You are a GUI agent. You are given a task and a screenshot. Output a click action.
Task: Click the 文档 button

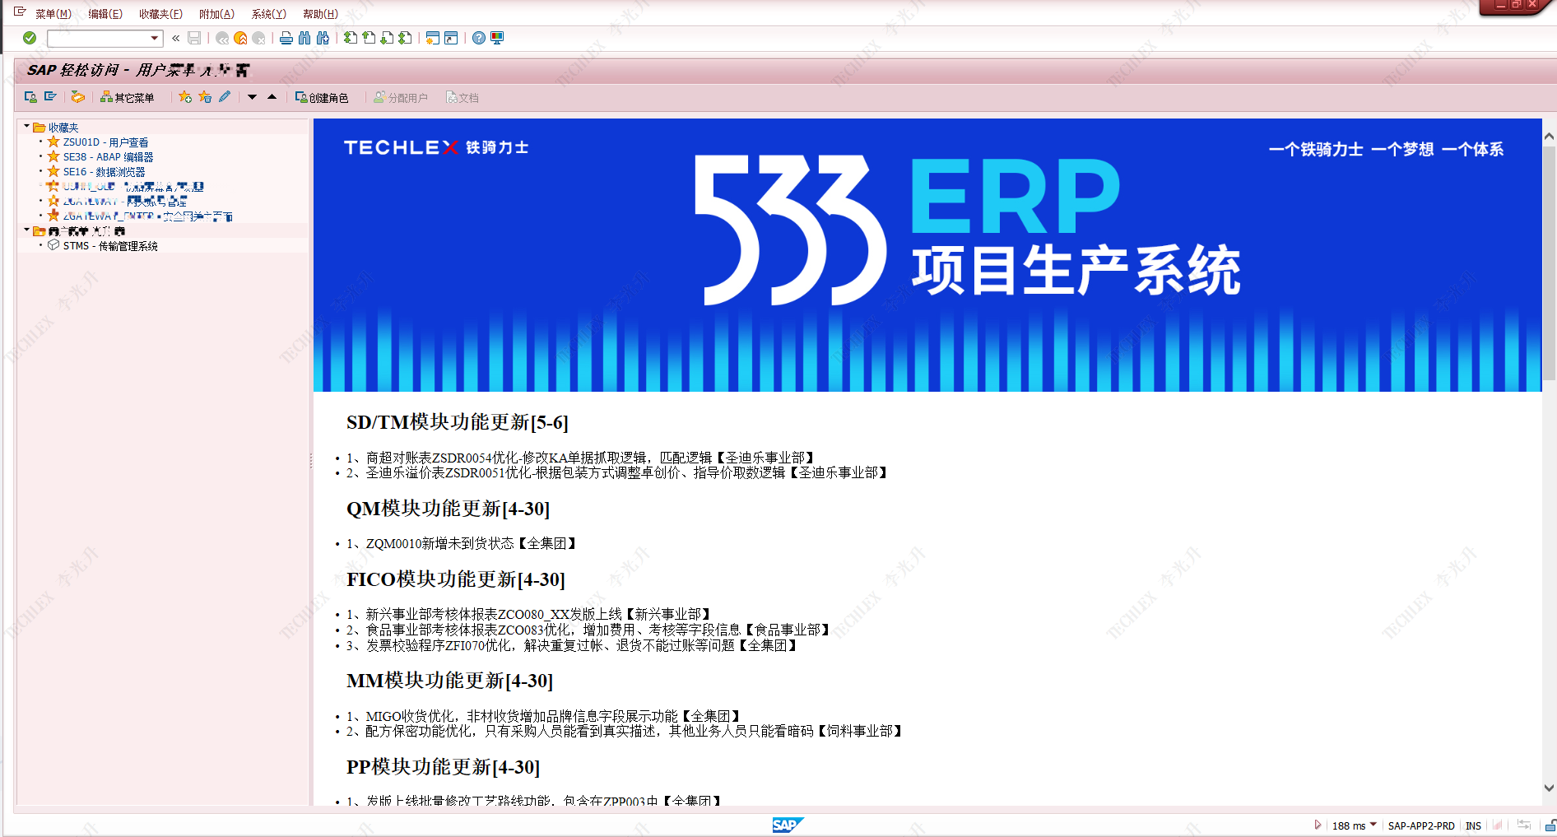click(x=462, y=97)
